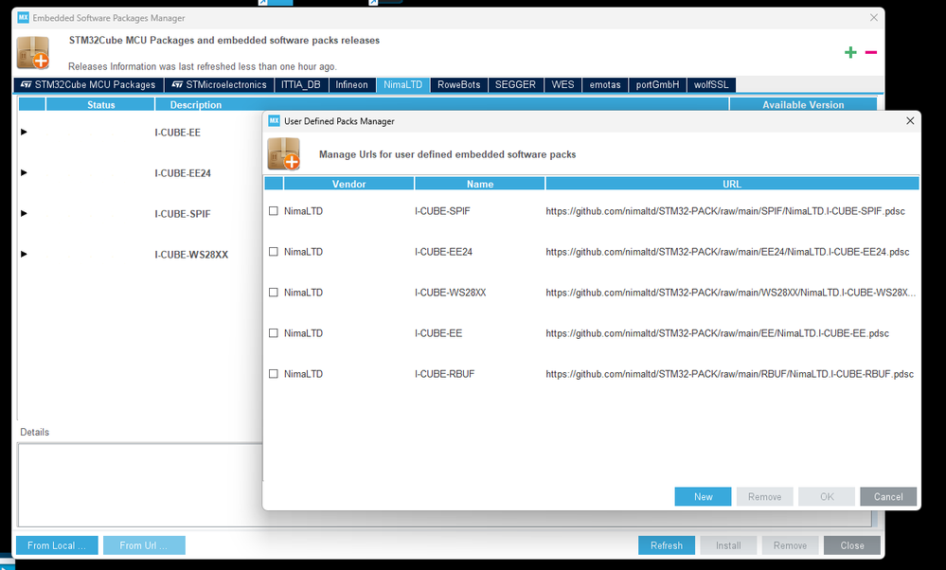Viewport: 946px width, 570px height.
Task: Switch to STM32Cube MCU Packages tab
Action: pyautogui.click(x=88, y=85)
